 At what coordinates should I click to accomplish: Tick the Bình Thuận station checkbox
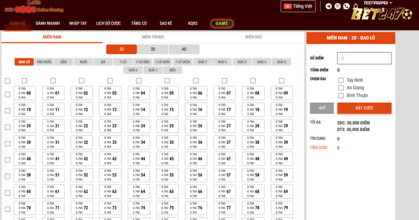coord(341,95)
